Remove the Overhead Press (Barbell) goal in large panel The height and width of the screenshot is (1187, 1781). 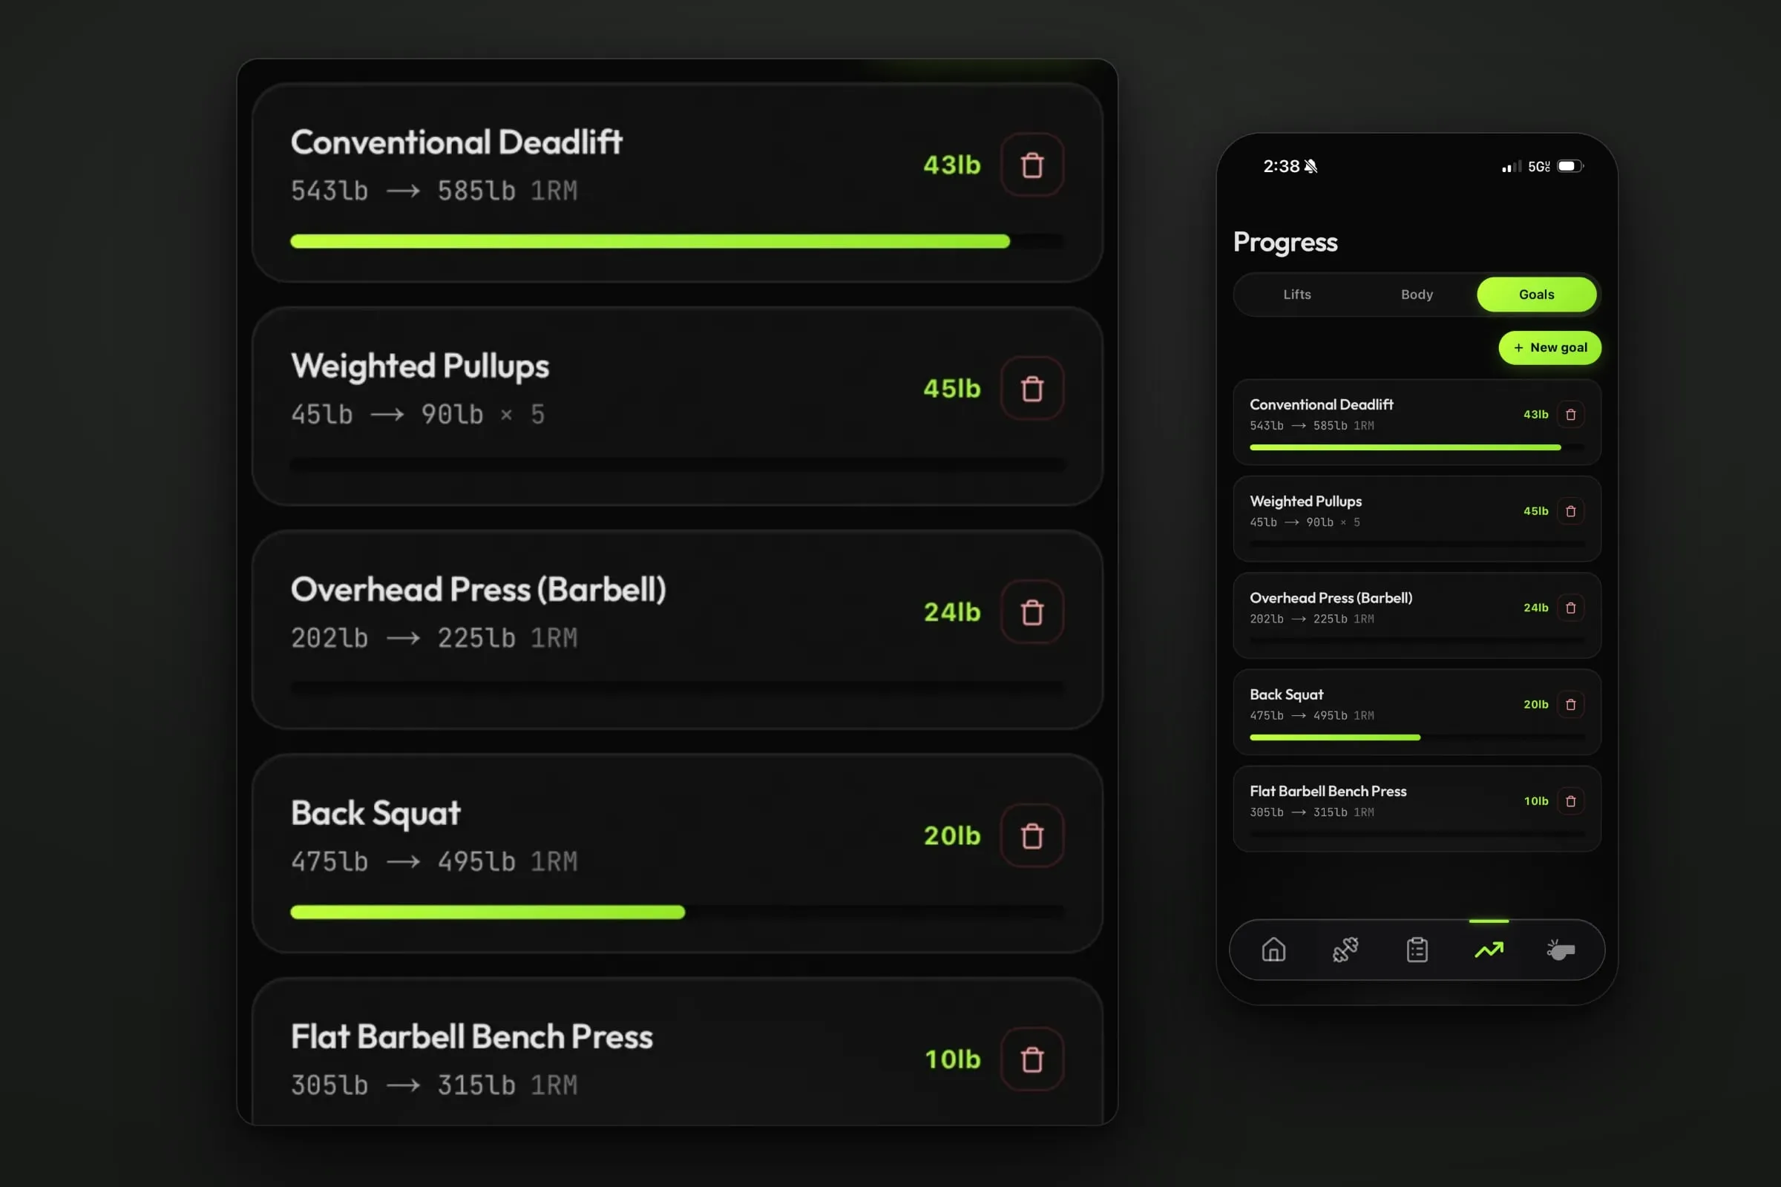click(1032, 611)
